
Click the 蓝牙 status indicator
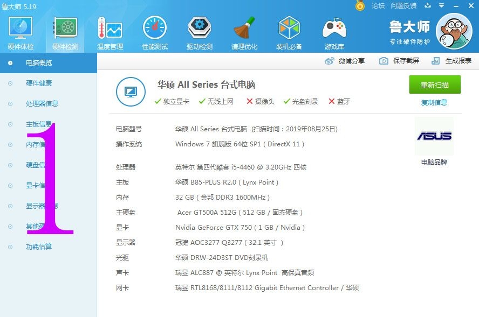[339, 102]
